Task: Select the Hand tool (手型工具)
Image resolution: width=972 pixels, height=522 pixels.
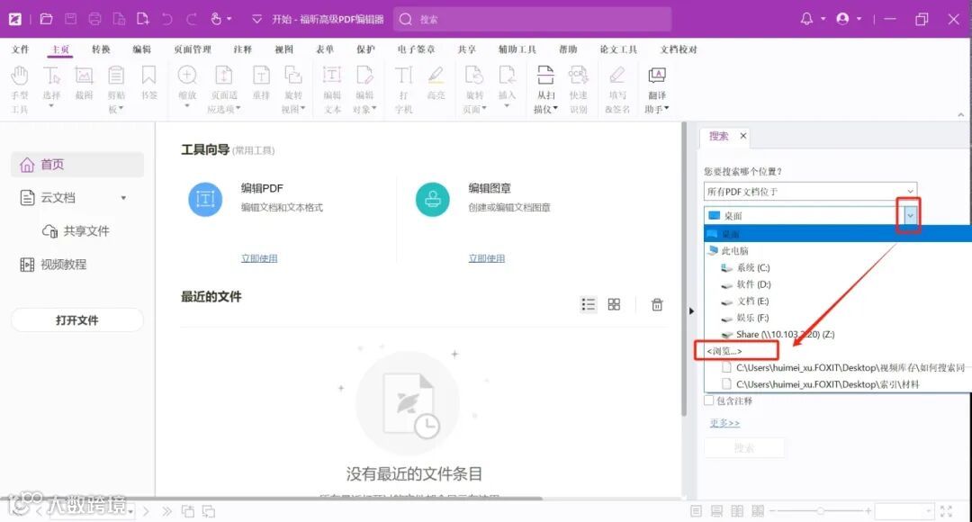Action: [x=20, y=89]
